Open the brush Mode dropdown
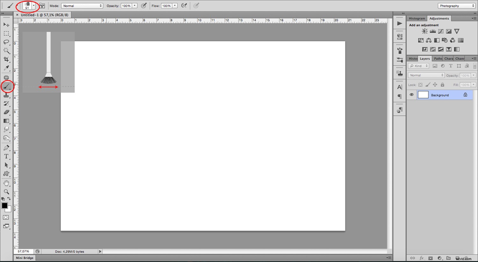Image resolution: width=478 pixels, height=262 pixels. pos(82,6)
